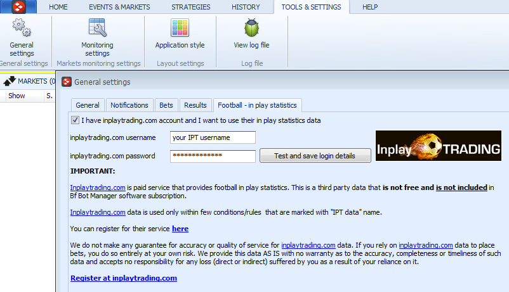Screen dimensions: 509x292
Task: Click the 'Layout settings' group label
Action: click(180, 63)
